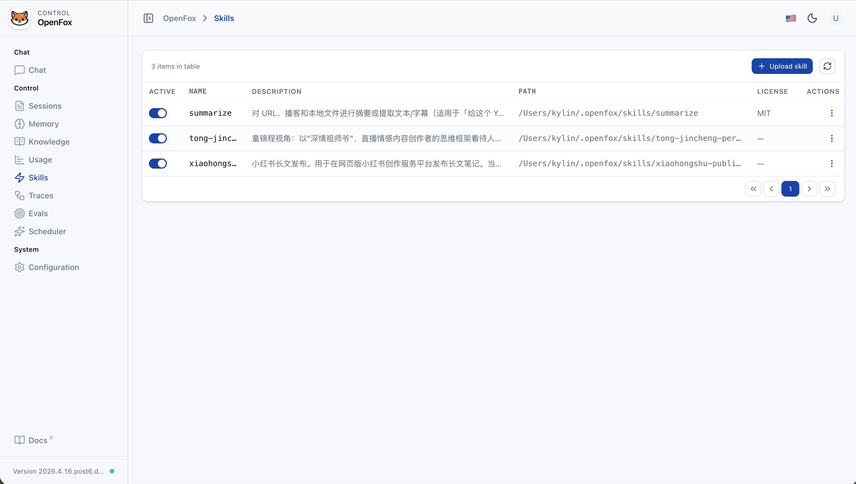
Task: Collapse the sidebar panel
Action: (x=148, y=18)
